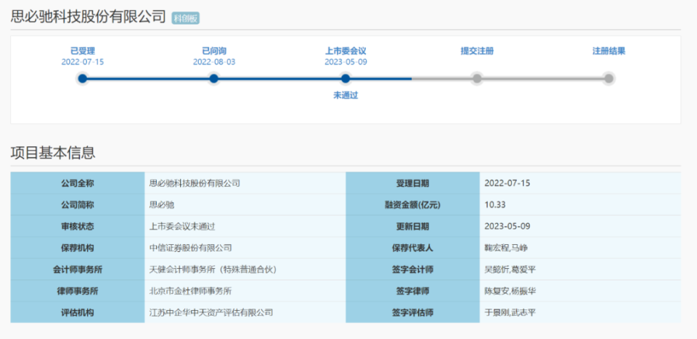Viewport: 697px width, 339px height.
Task: Select the 项目基本信息 section heading
Action: [52, 153]
